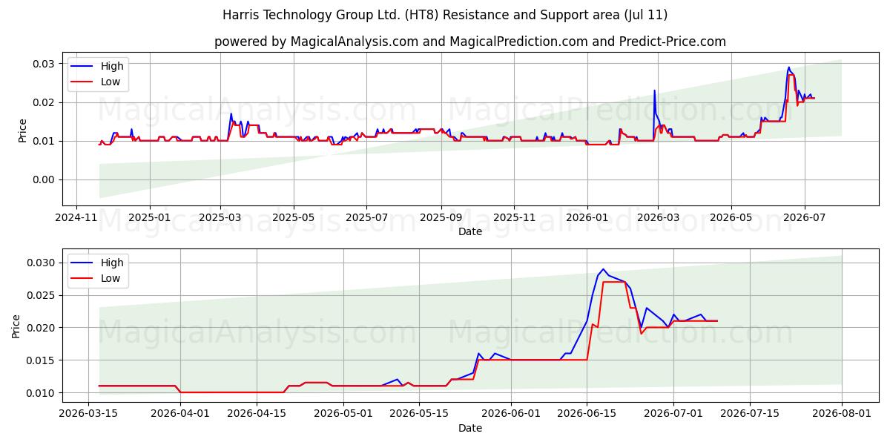Click the '2025-11' x-axis label
The width and height of the screenshot is (890, 445).
(x=514, y=218)
